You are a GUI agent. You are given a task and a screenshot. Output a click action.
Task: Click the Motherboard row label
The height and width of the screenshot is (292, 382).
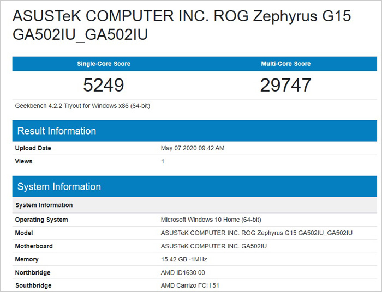point(34,246)
